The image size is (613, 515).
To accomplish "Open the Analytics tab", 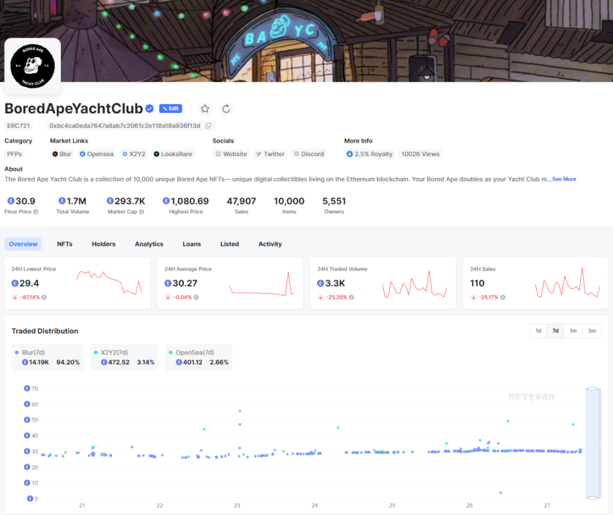I will (149, 244).
